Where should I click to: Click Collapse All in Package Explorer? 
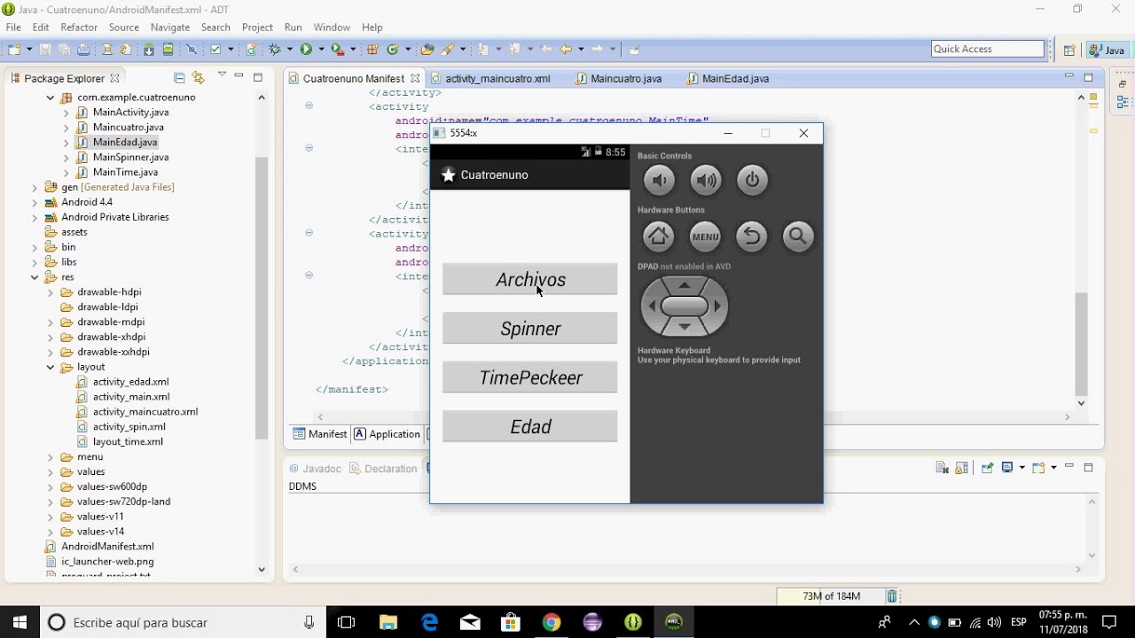pyautogui.click(x=179, y=78)
